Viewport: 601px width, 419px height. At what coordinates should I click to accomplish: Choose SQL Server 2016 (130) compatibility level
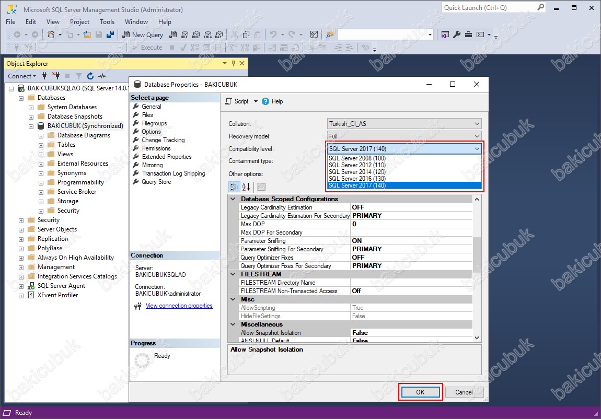pos(404,179)
